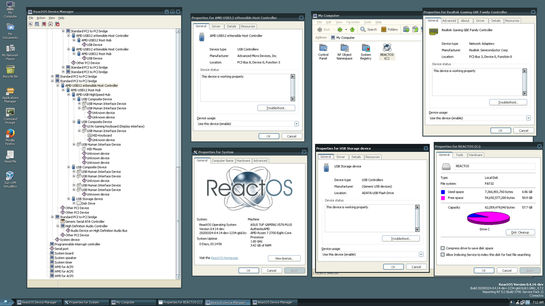Switch to Computer Name tab in System properties
Image resolution: width=545 pixels, height=306 pixels.
pyautogui.click(x=222, y=160)
